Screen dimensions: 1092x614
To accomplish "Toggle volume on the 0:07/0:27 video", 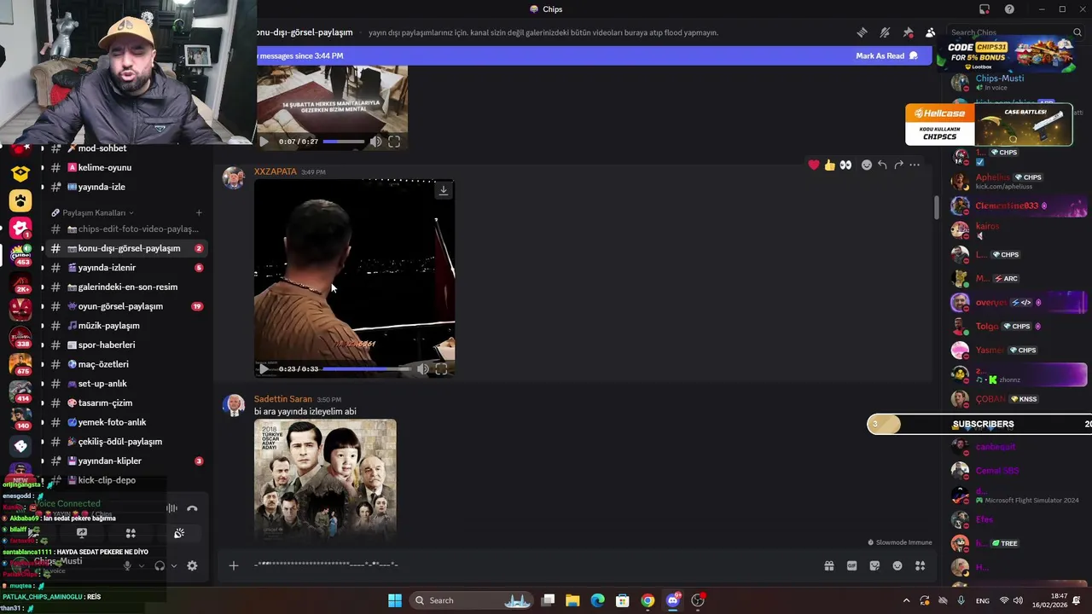I will point(376,142).
